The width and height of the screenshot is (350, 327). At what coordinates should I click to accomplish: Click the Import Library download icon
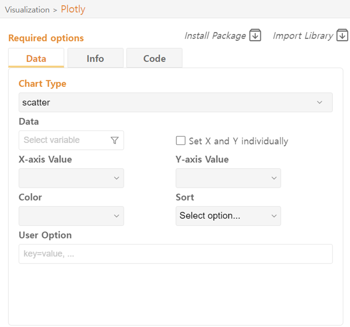342,35
